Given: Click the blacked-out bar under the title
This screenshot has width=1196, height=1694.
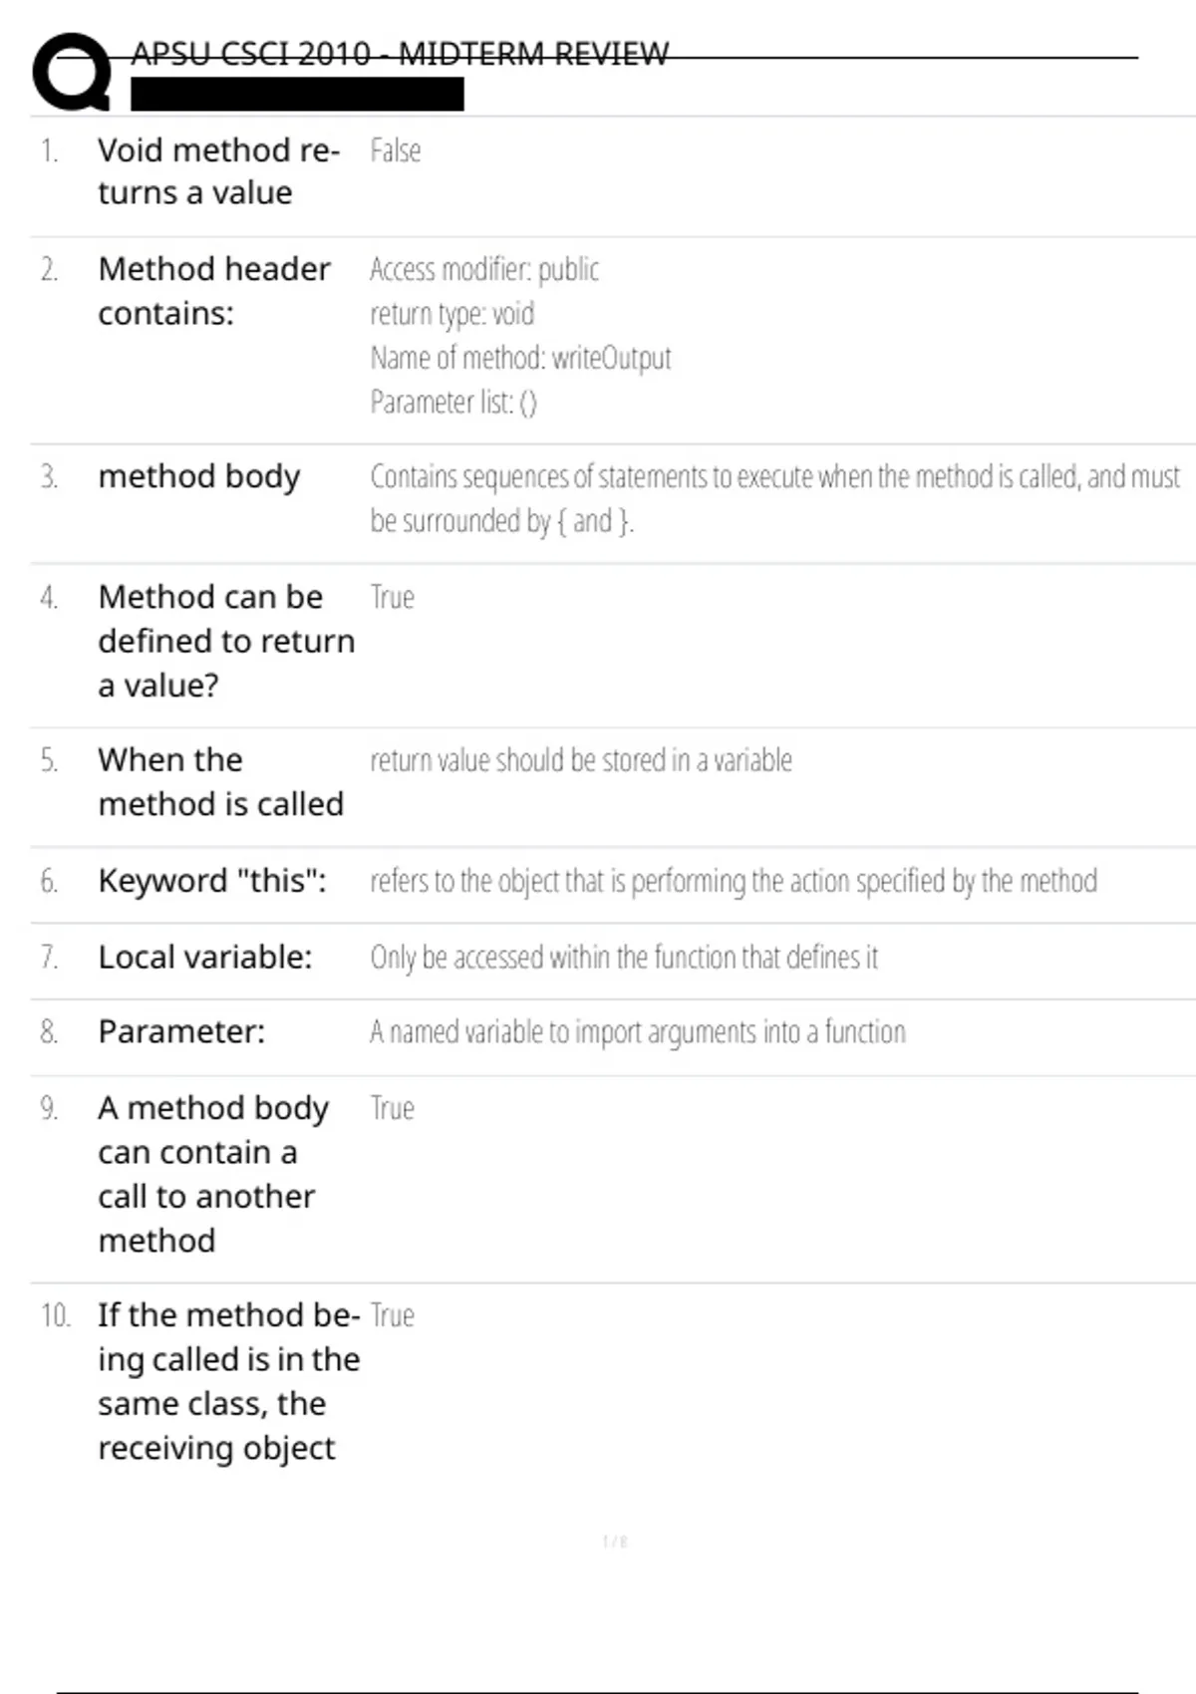Looking at the screenshot, I should click(297, 95).
